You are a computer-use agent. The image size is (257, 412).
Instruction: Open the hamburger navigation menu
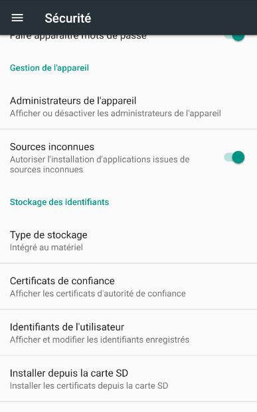(17, 18)
